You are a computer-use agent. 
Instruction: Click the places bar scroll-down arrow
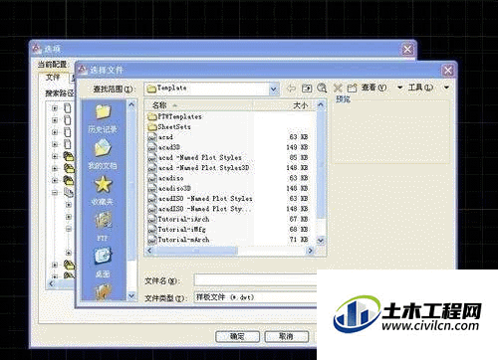tap(131, 295)
